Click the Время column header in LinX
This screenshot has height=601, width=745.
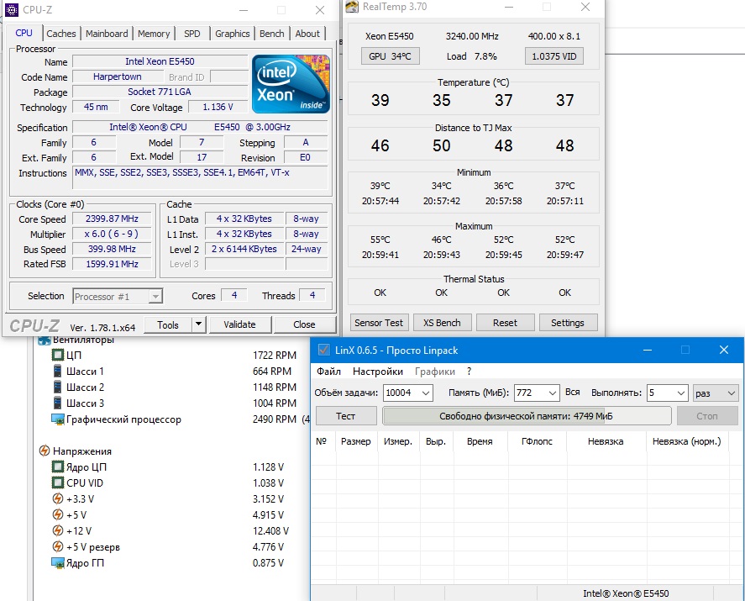(x=480, y=441)
